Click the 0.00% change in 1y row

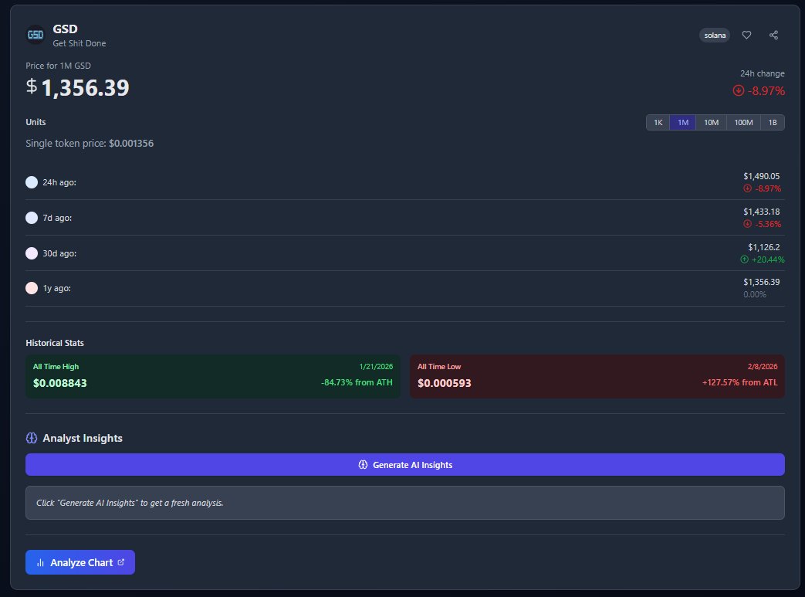[x=755, y=294]
